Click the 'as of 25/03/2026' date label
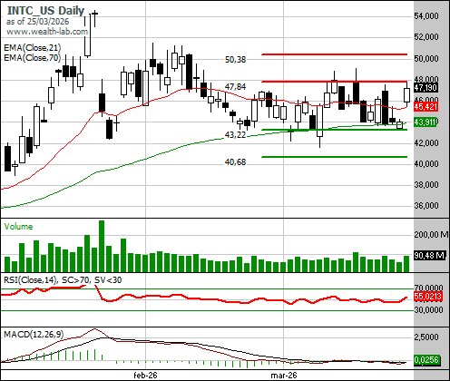This screenshot has height=381, width=450. tap(37, 22)
